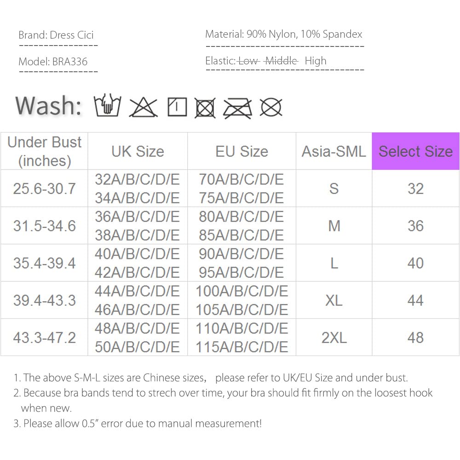The height and width of the screenshot is (460, 460).
Task: Click the 2XL Asia size cell
Action: [333, 338]
